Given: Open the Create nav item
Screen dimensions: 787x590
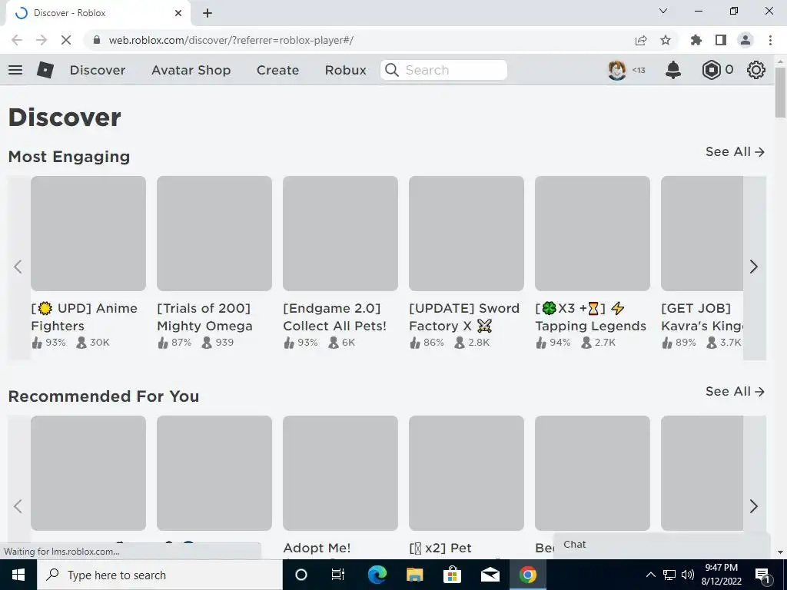Looking at the screenshot, I should (x=277, y=70).
